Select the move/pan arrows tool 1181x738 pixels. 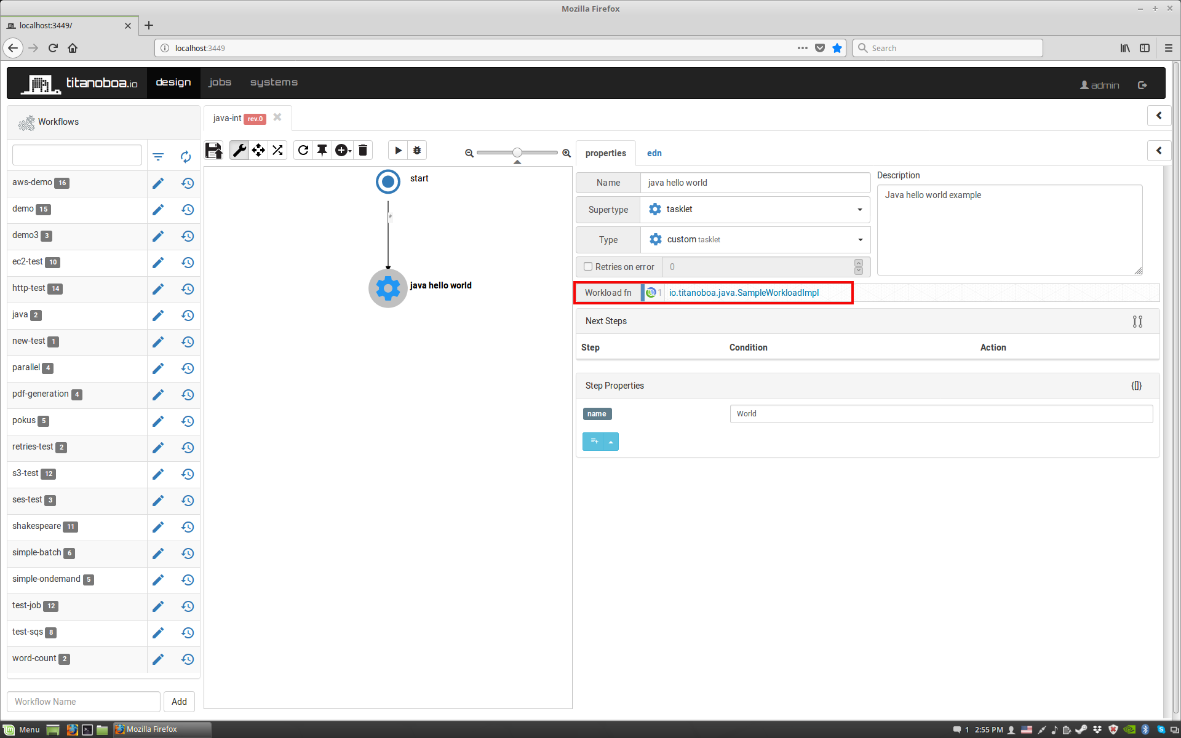258,151
